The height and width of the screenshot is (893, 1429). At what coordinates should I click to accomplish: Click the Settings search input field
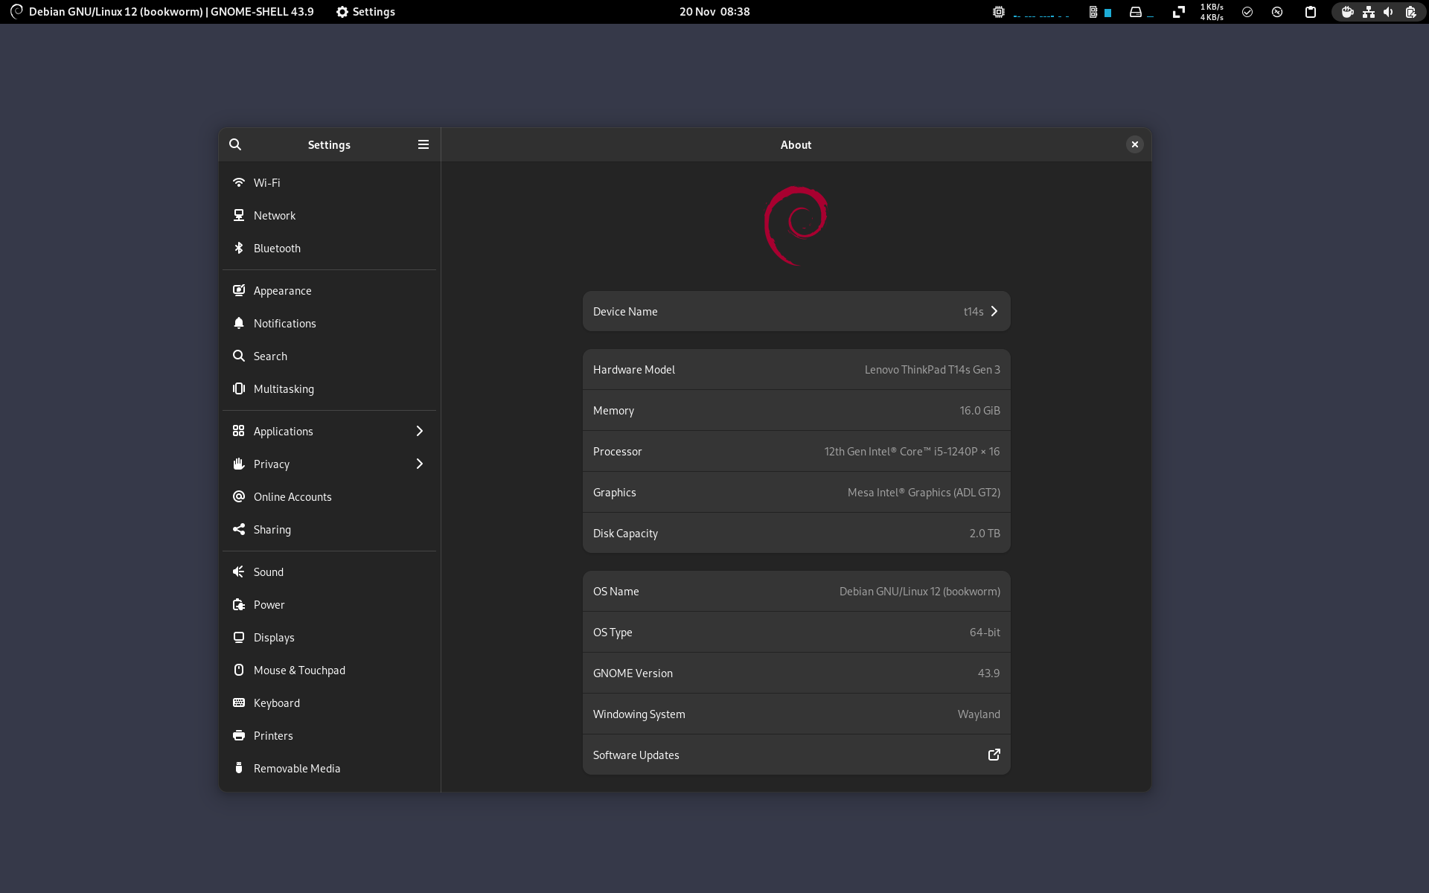(234, 143)
